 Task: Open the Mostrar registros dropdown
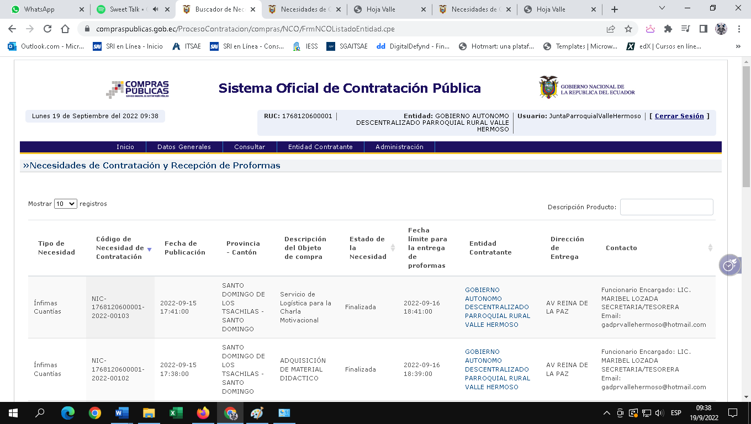coord(65,204)
